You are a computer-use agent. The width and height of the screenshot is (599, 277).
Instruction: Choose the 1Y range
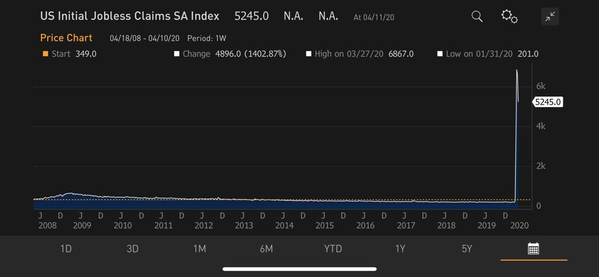(400, 249)
